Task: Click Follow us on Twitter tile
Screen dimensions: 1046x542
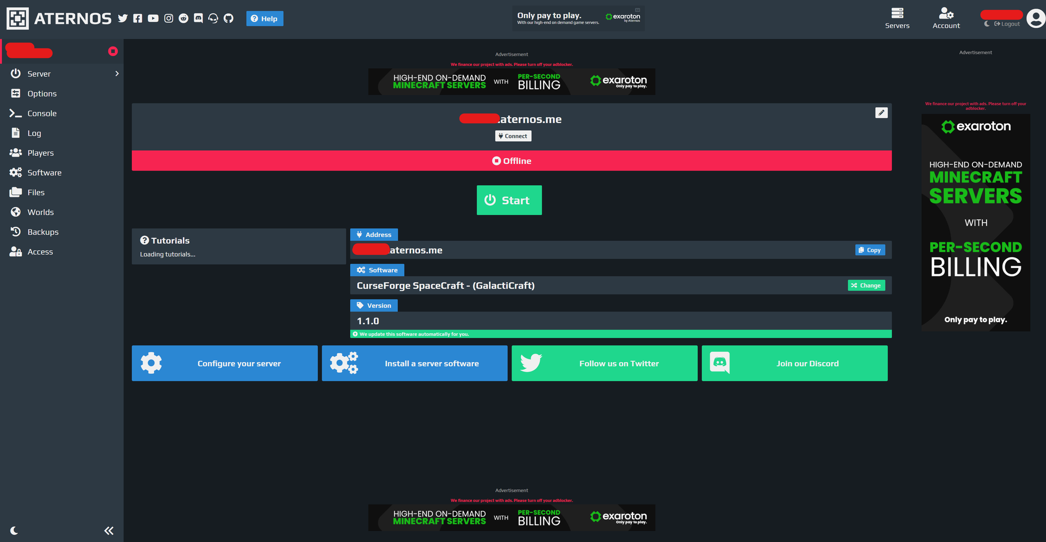Action: pyautogui.click(x=604, y=363)
